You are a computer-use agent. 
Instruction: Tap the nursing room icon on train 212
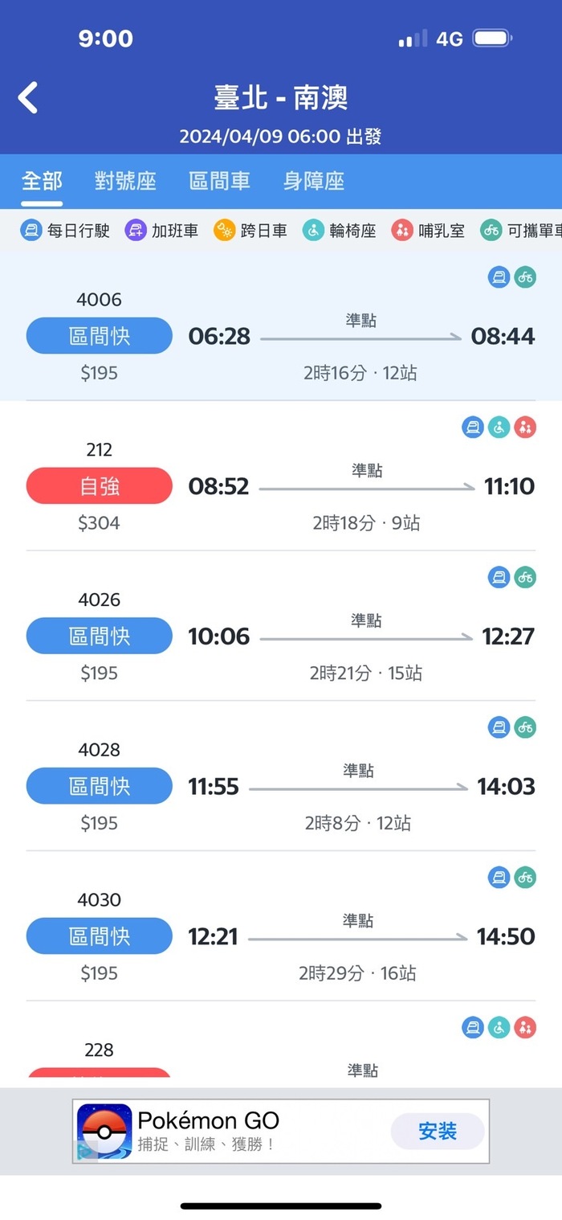point(526,427)
